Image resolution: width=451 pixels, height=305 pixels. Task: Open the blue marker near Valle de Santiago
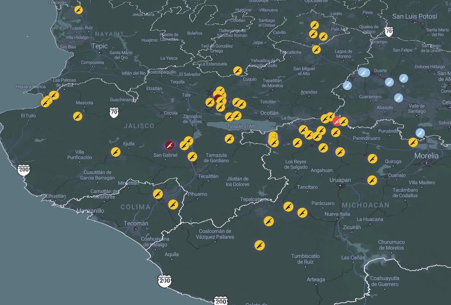pyautogui.click(x=398, y=97)
